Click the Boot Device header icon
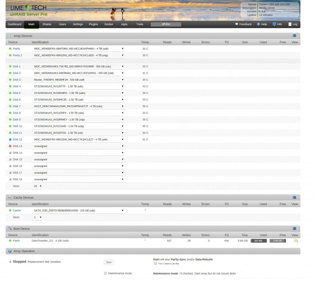The image size is (317, 284). [10, 228]
